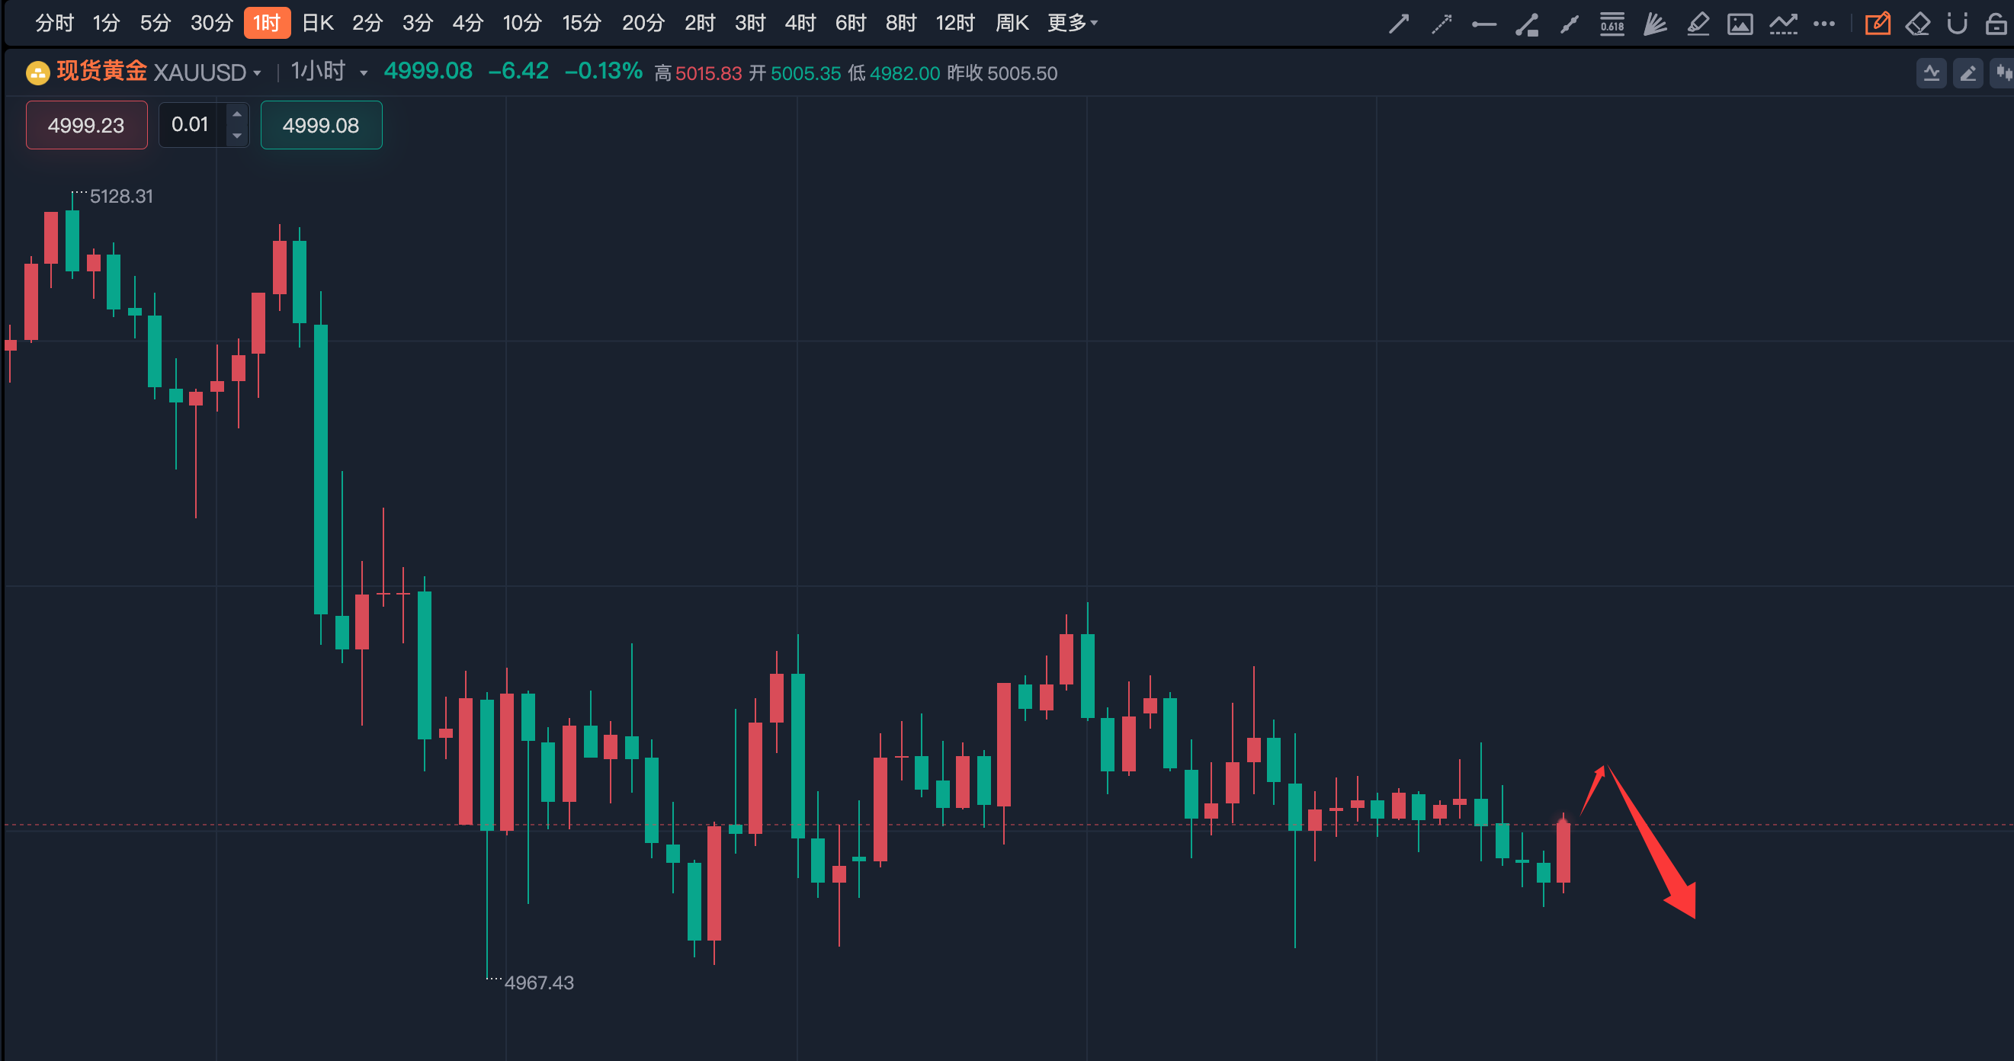Screen dimensions: 2014x1061
Task: Switch to the 30分 timeframe tab
Action: pos(211,24)
